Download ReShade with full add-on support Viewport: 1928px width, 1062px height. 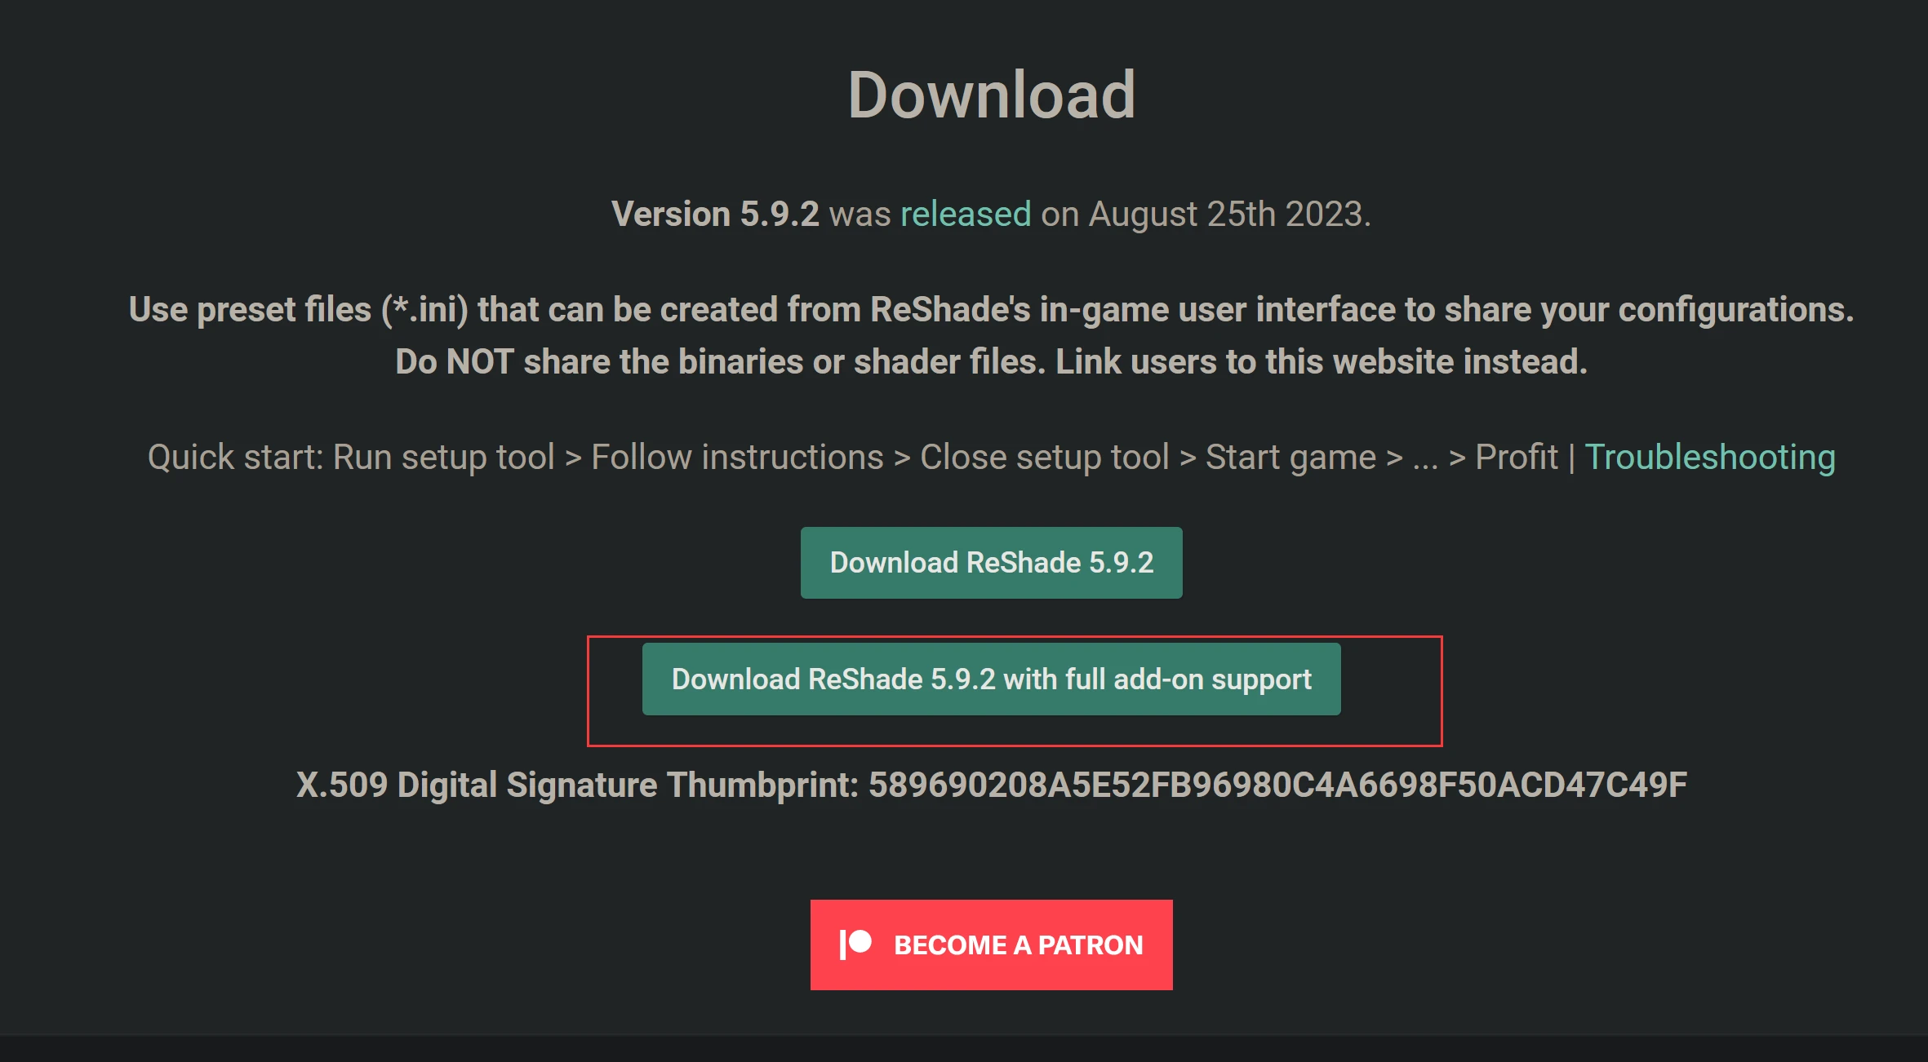point(991,679)
